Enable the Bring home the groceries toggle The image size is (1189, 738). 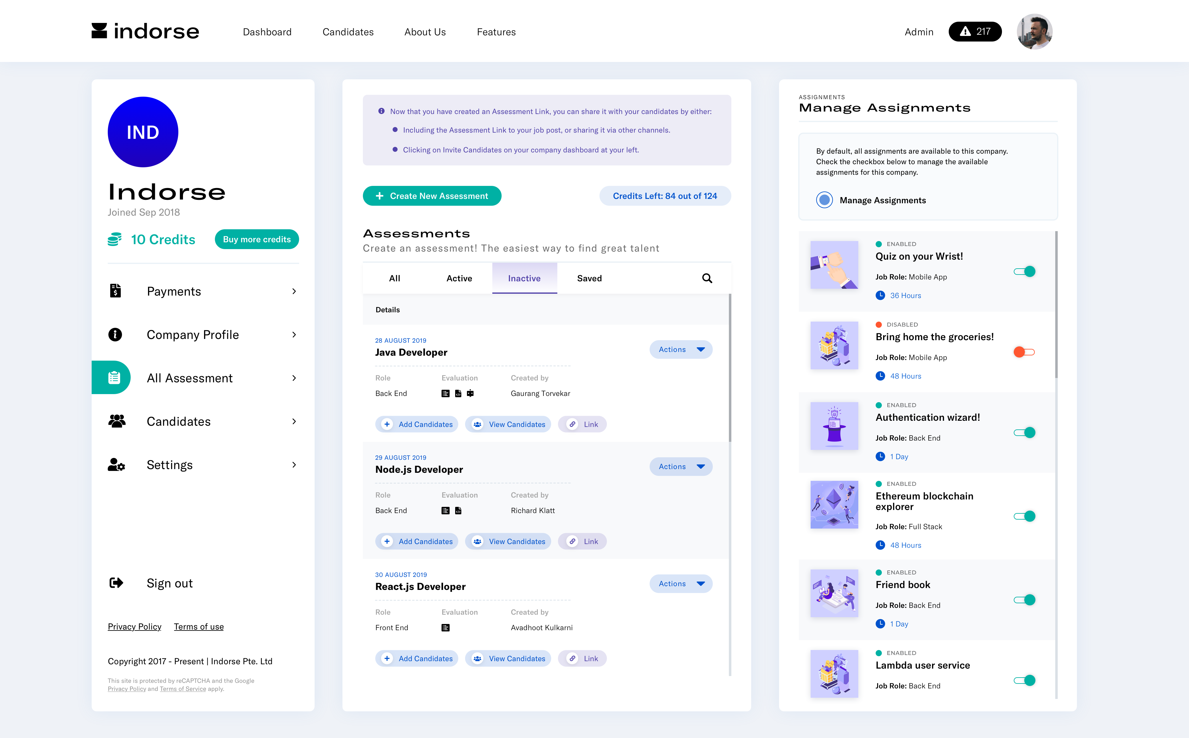[1024, 352]
